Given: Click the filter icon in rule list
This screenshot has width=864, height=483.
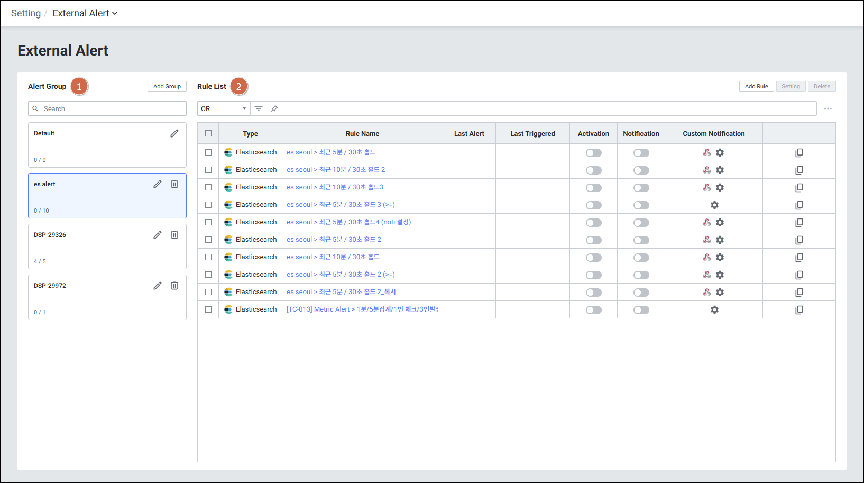Looking at the screenshot, I should (259, 108).
